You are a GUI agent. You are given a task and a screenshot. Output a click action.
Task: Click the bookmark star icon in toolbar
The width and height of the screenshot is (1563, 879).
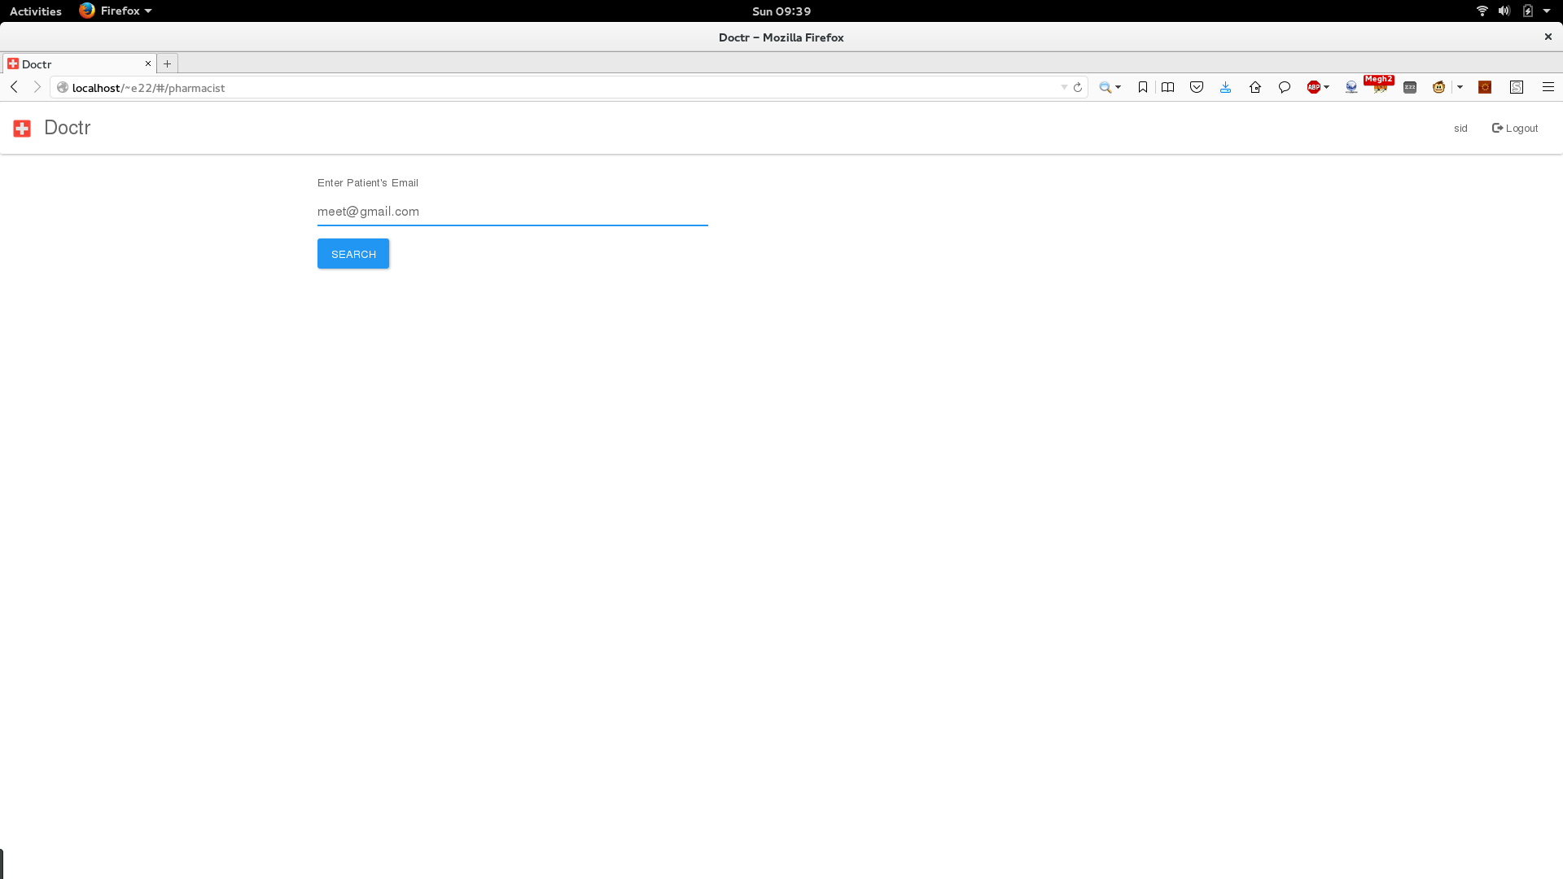[1143, 87]
